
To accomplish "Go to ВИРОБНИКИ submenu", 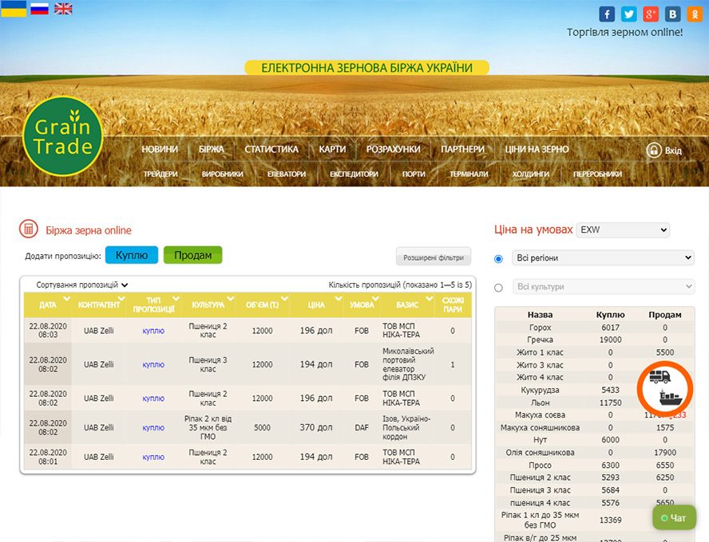I will click(223, 175).
